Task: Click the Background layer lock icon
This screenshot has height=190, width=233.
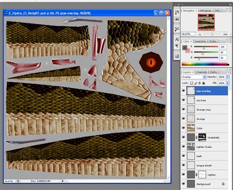Action: click(x=223, y=184)
